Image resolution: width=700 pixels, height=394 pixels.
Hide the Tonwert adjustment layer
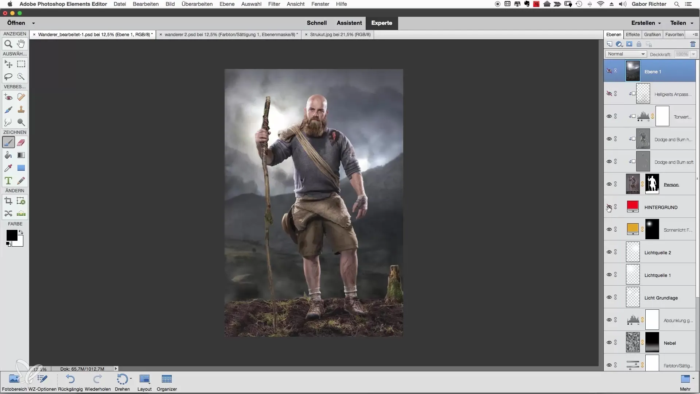click(609, 116)
